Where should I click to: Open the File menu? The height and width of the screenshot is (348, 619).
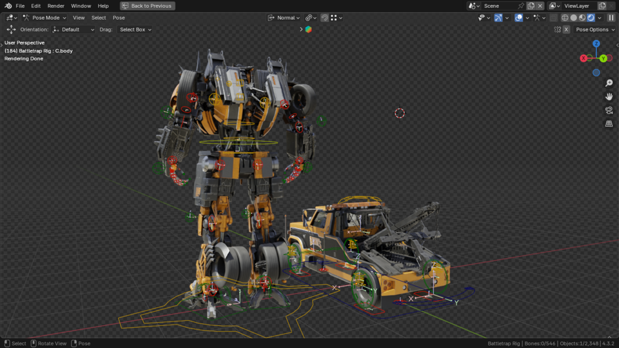(20, 6)
